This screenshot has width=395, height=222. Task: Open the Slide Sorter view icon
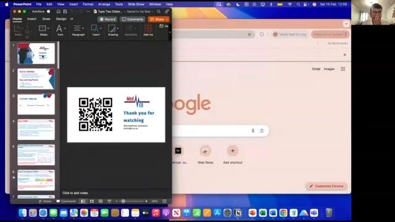click(x=92, y=201)
